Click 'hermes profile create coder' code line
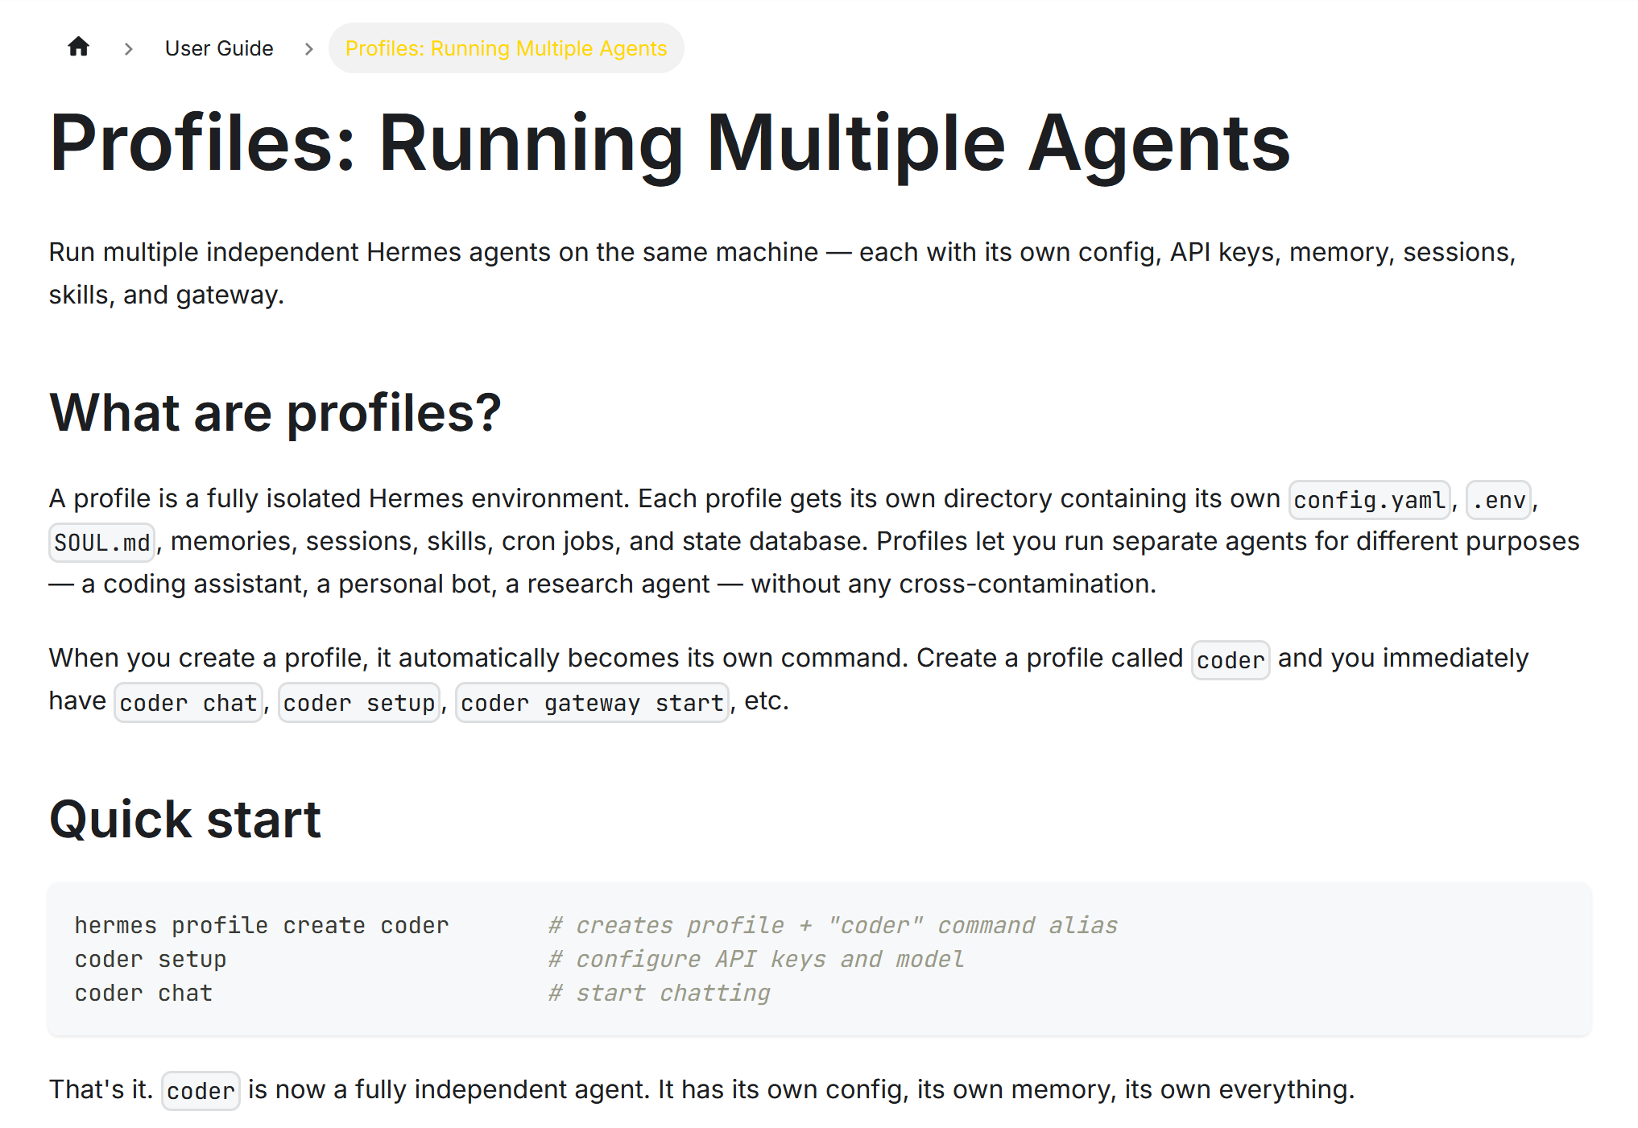The height and width of the screenshot is (1128, 1638). [262, 925]
